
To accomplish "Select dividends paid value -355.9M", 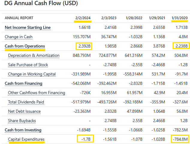I will pyautogui.click(x=158, y=102).
